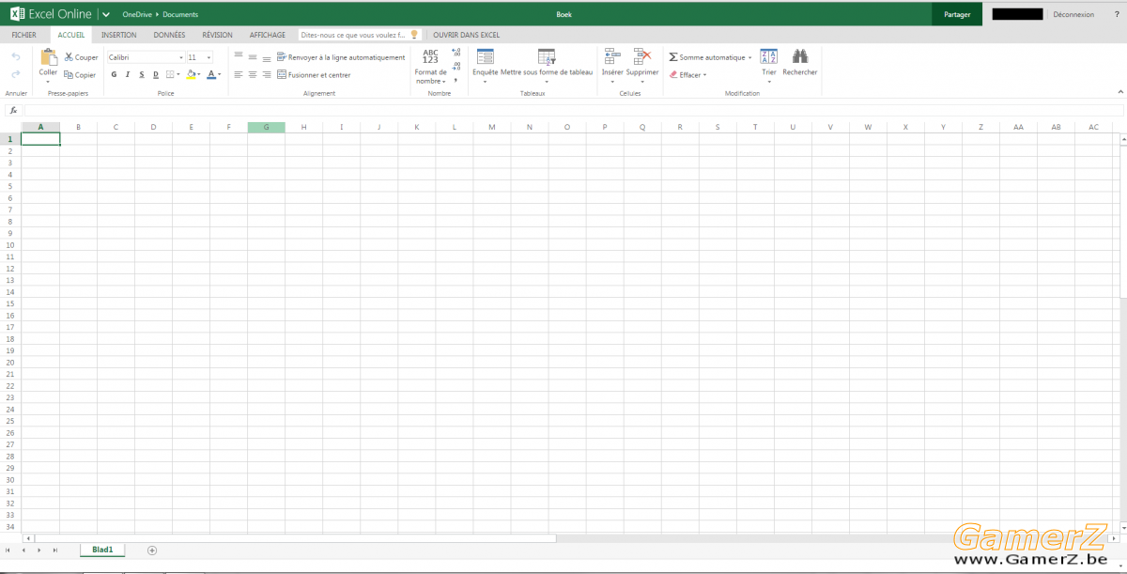Open the FICHIER menu

point(24,35)
